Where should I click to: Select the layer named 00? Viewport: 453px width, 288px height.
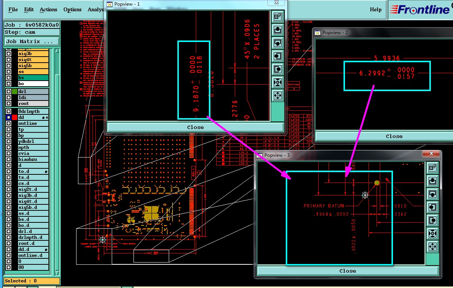(x=33, y=267)
